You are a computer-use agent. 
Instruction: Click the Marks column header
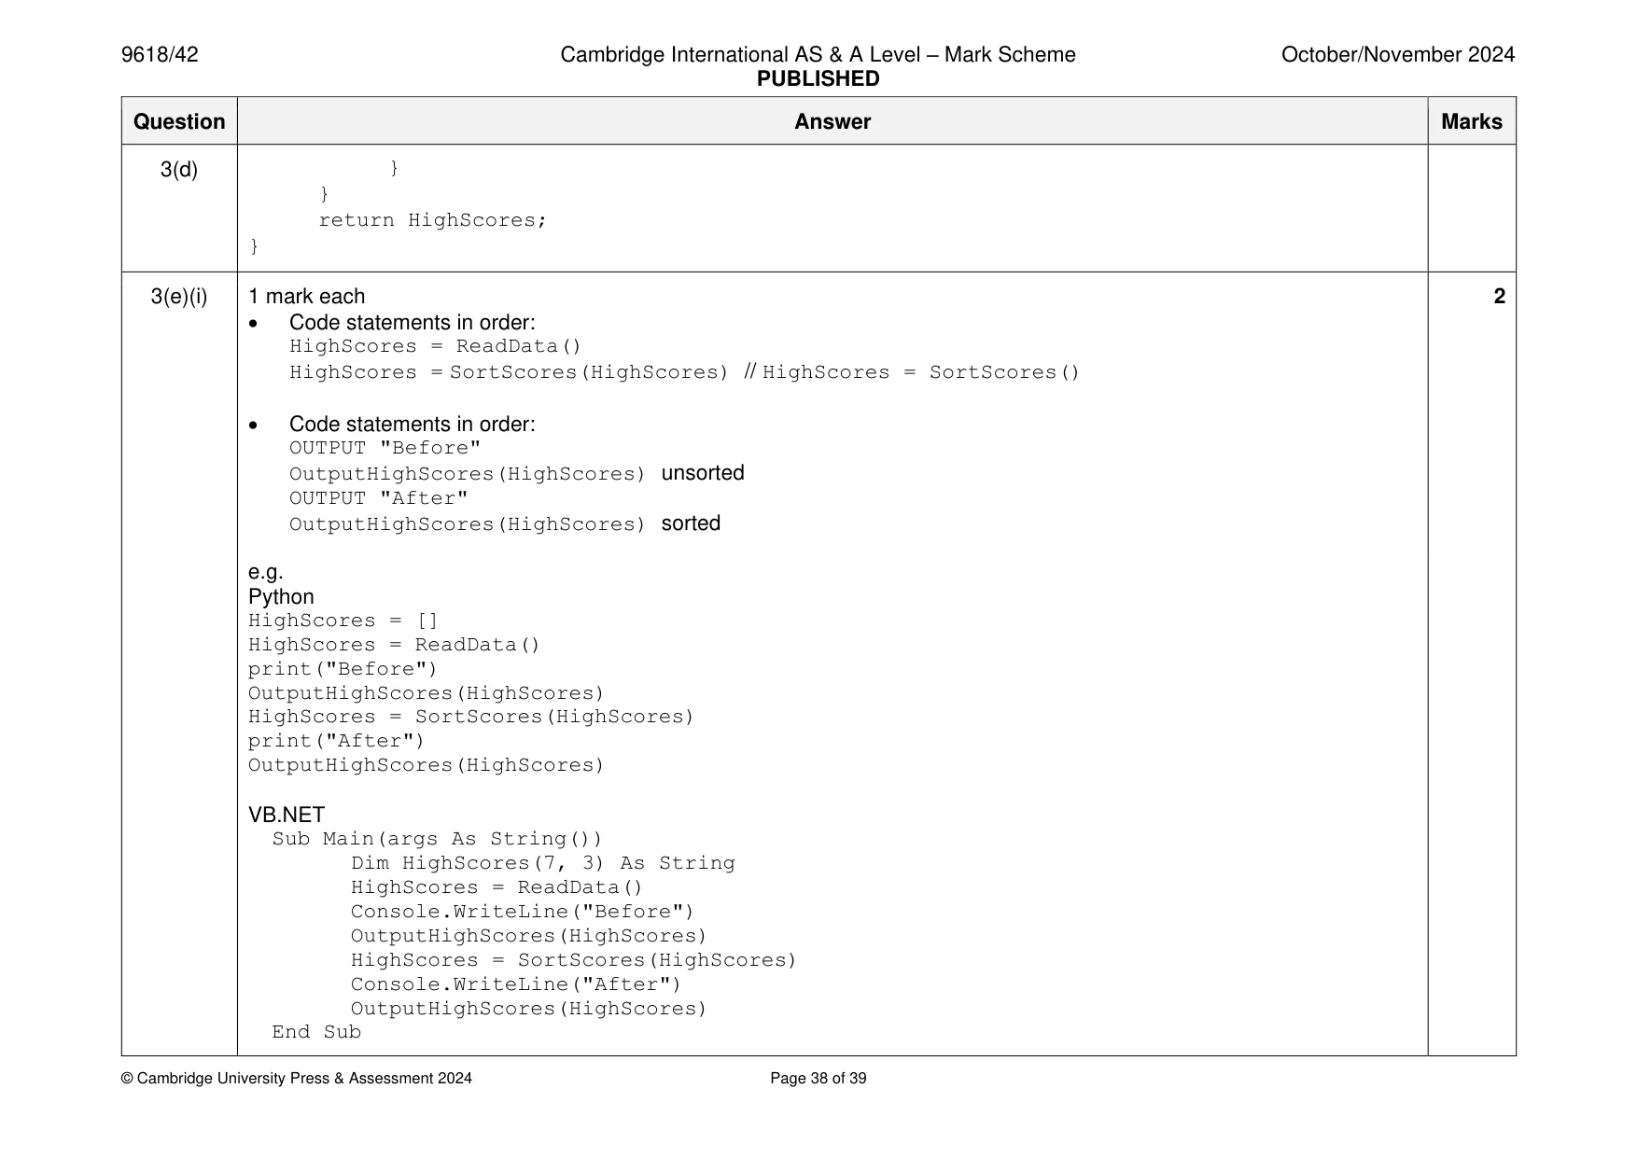pos(1472,121)
